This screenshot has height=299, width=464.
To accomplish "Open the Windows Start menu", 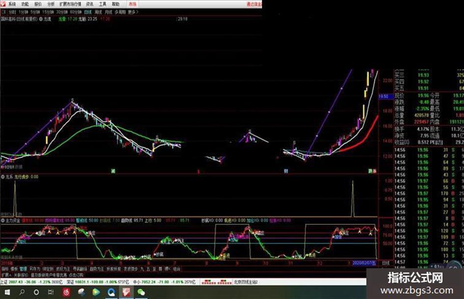I will (x=6, y=292).
